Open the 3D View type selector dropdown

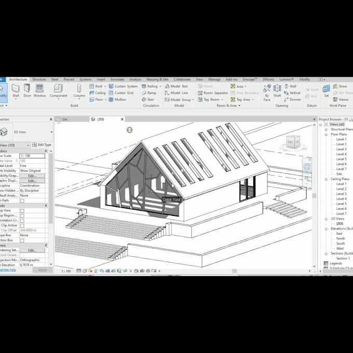pos(51,132)
